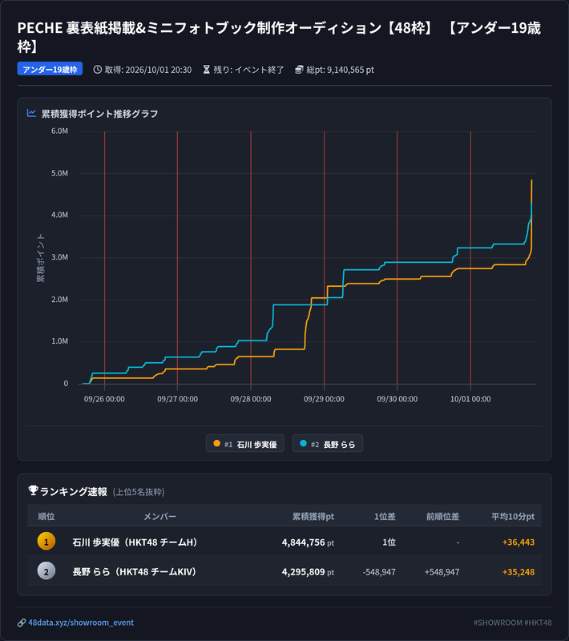The image size is (569, 641).
Task: Click the アンダー19歳枠 blue badge
Action: point(50,69)
